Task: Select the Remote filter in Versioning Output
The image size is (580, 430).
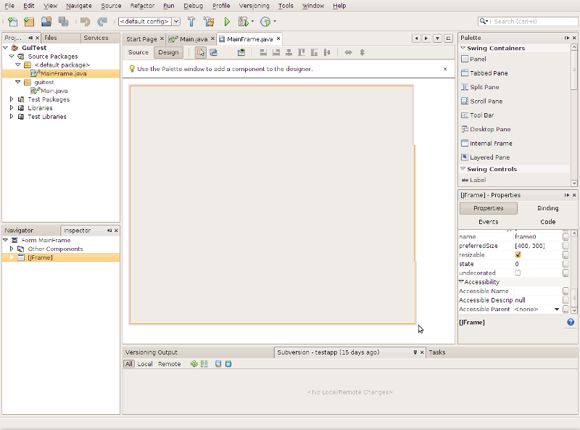Action: pyautogui.click(x=170, y=364)
